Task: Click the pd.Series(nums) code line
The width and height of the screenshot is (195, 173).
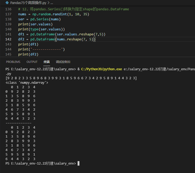Action: (39, 19)
